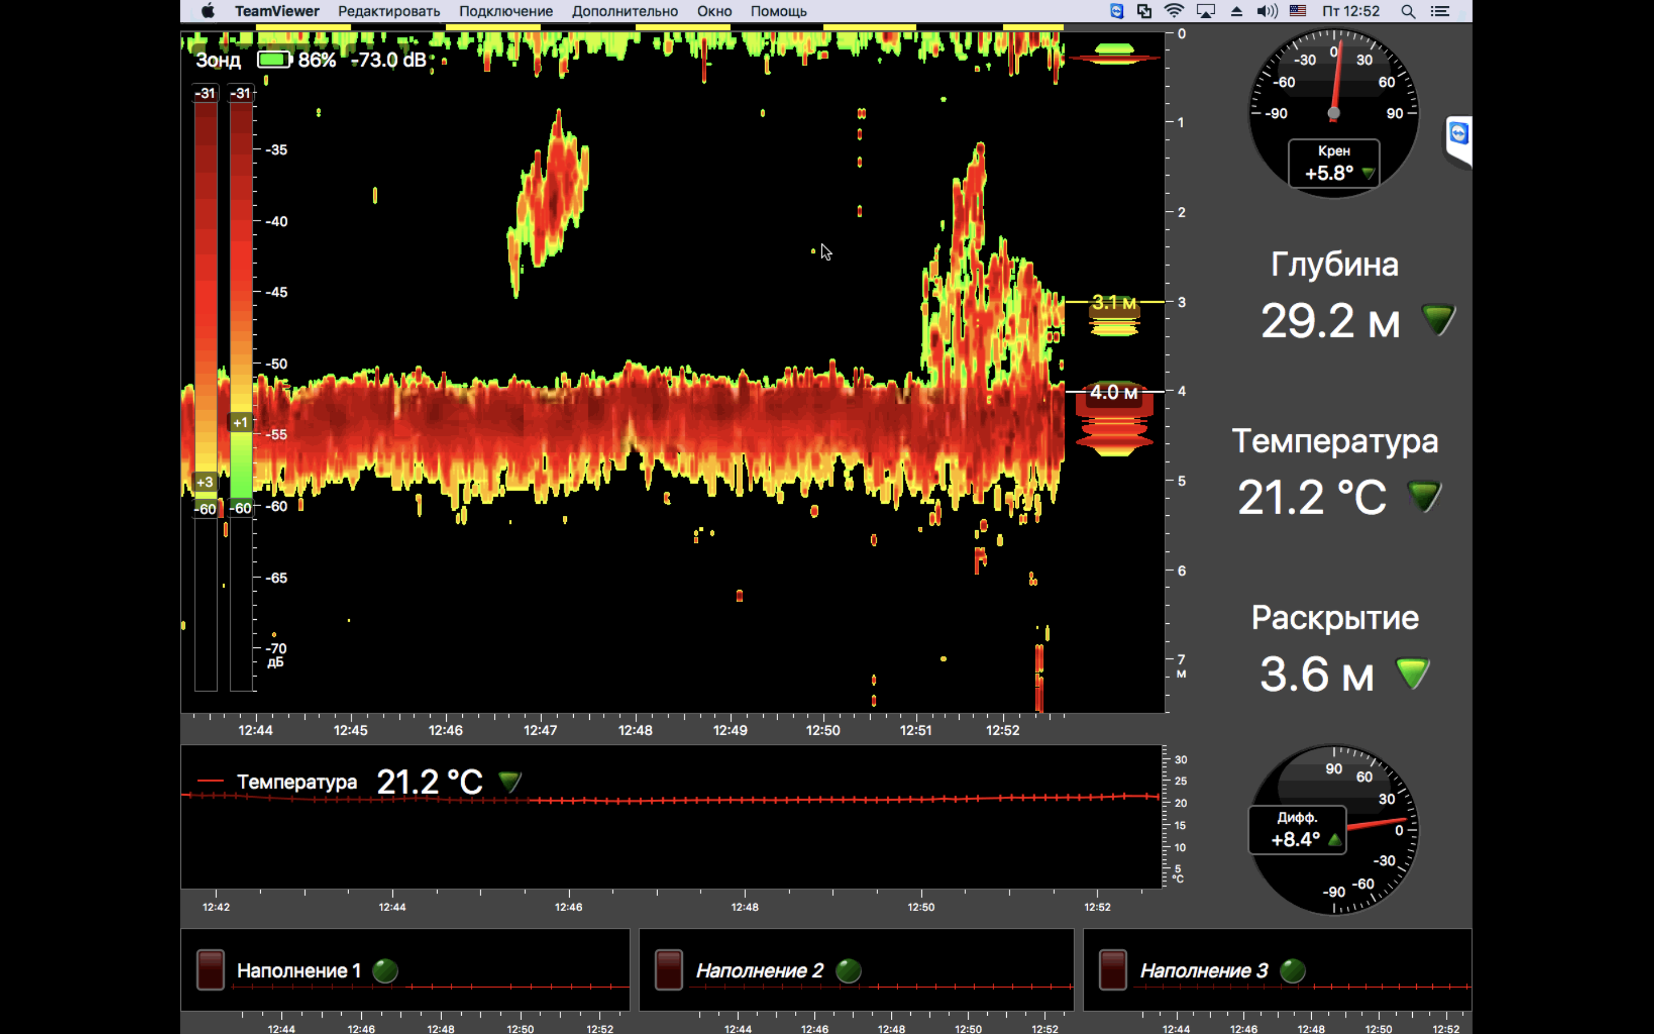This screenshot has height=1034, width=1654.
Task: Click the Wi-Fi status icon
Action: pos(1174,11)
